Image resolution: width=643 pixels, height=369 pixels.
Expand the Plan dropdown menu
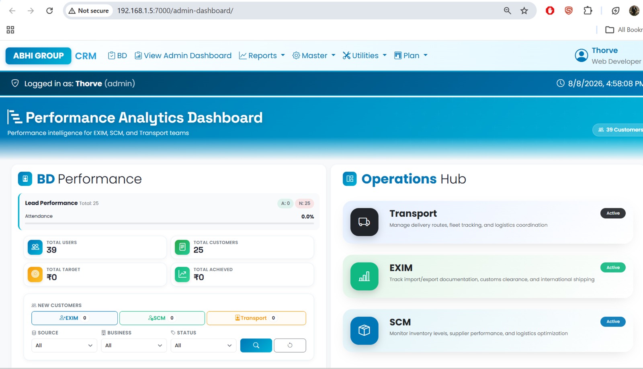click(x=411, y=55)
